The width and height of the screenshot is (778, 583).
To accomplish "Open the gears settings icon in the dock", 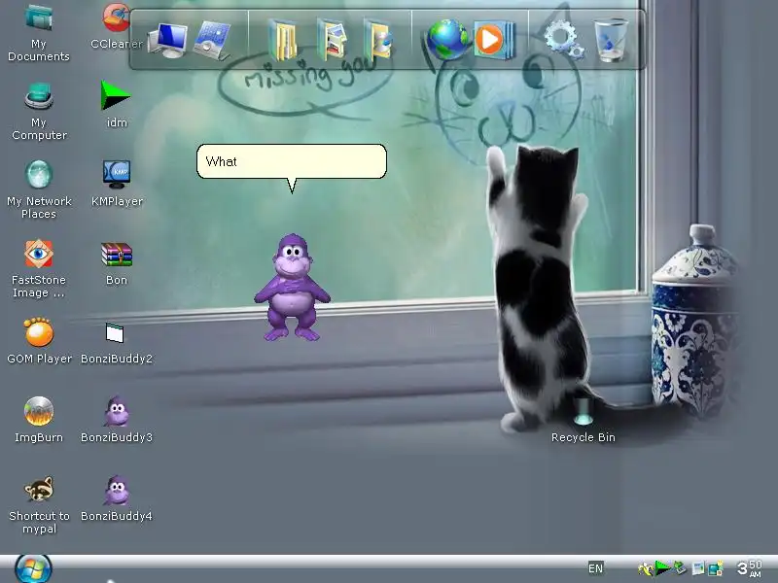I will (564, 41).
